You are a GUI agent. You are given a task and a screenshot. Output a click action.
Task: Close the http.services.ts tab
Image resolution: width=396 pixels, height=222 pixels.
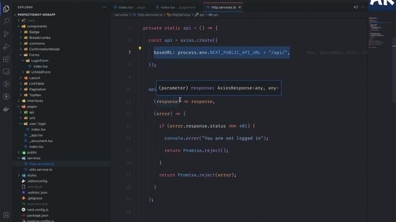pos(239,7)
